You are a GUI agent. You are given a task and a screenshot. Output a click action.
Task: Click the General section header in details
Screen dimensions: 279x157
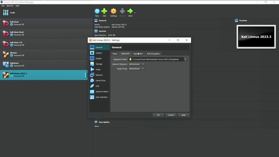coord(102,20)
